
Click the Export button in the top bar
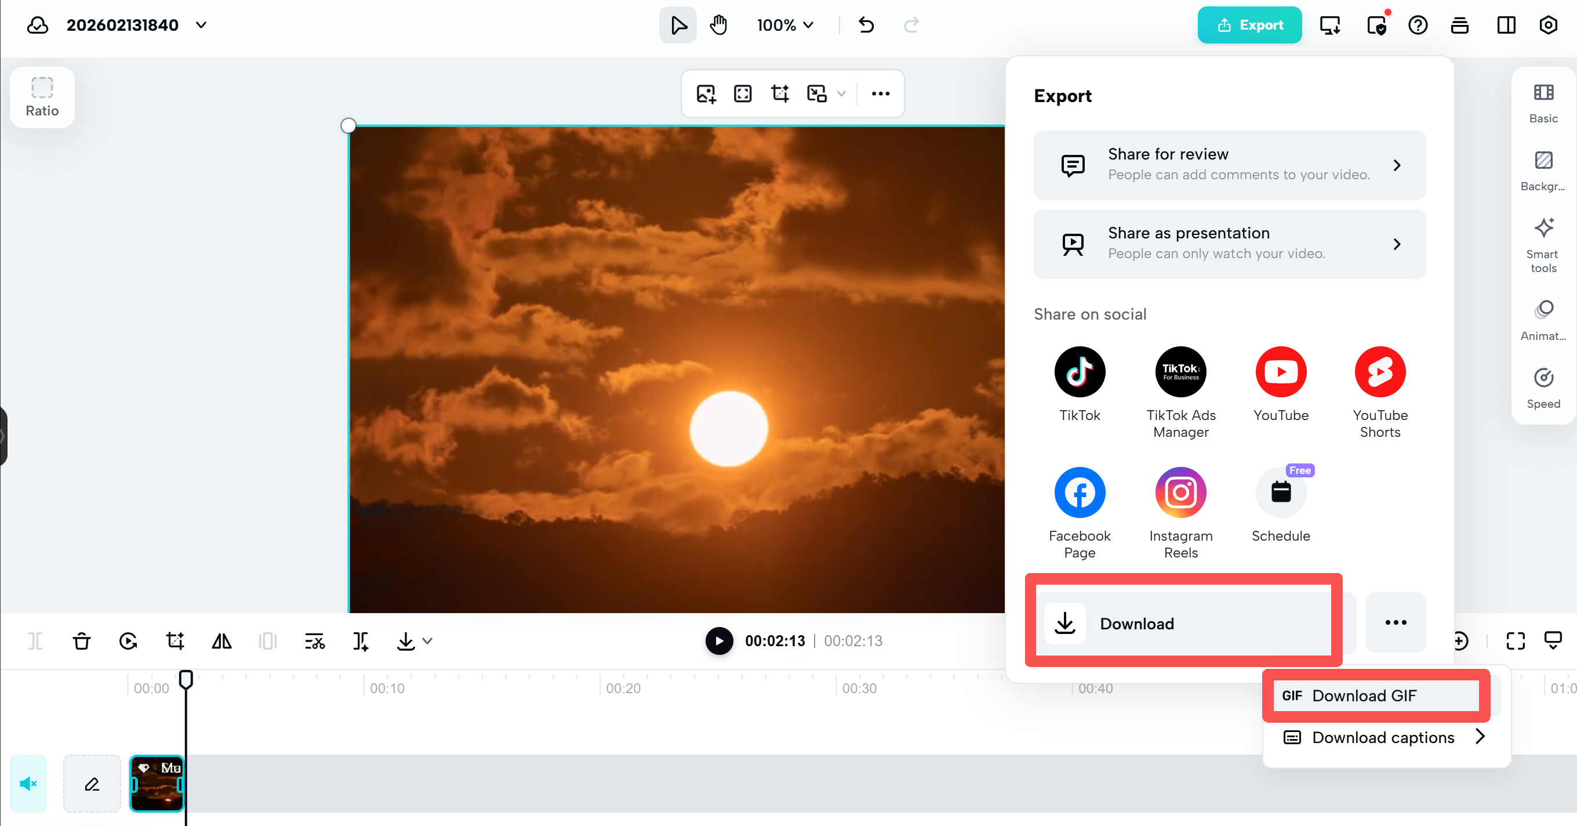tap(1249, 25)
